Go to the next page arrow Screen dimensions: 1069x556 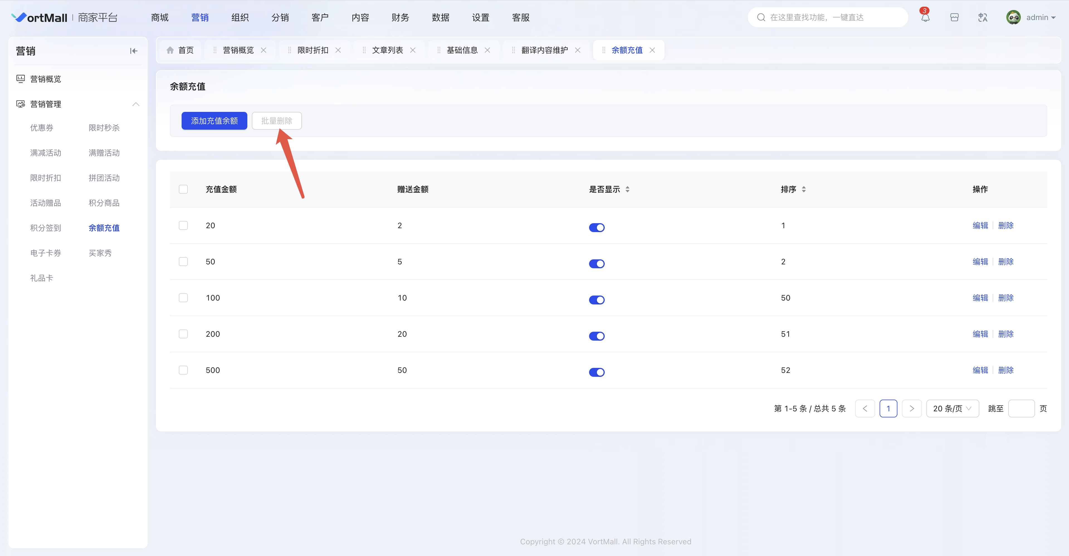tap(911, 409)
